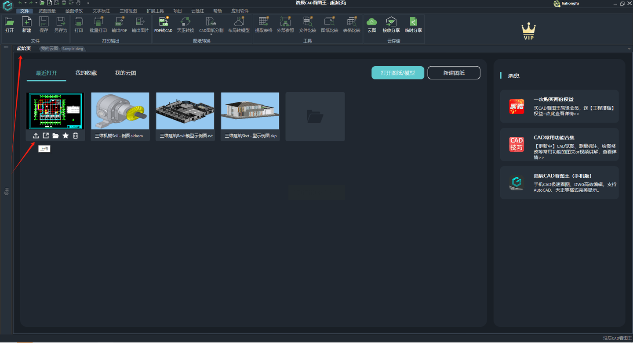Click the 打开图纸/模型 button

click(397, 73)
